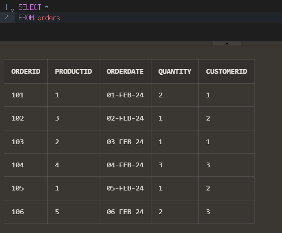The width and height of the screenshot is (282, 233).
Task: Click the PRODUCTID value 1 in order 105 row
Action: pos(57,188)
